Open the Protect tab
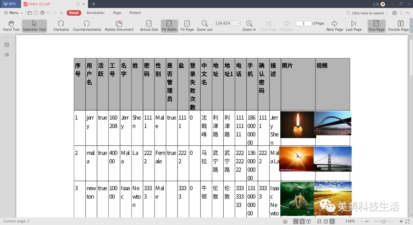413x225 pixels. (x=135, y=13)
